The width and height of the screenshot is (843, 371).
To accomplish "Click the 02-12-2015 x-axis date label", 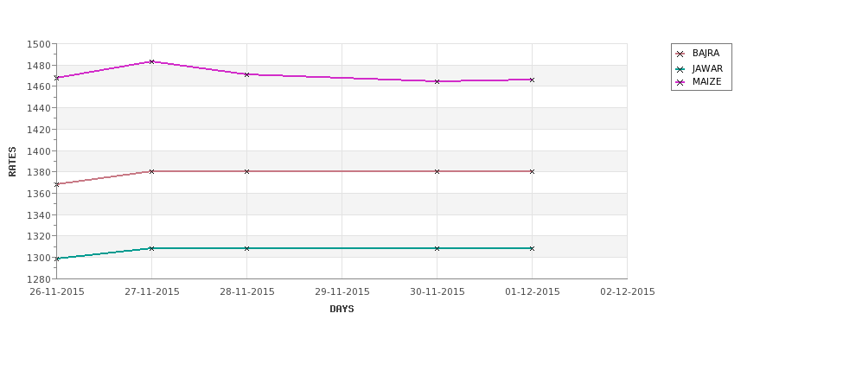I will pyautogui.click(x=628, y=292).
